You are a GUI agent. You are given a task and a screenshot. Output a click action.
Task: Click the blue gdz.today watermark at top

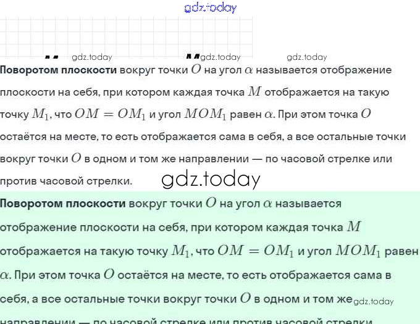210,8
